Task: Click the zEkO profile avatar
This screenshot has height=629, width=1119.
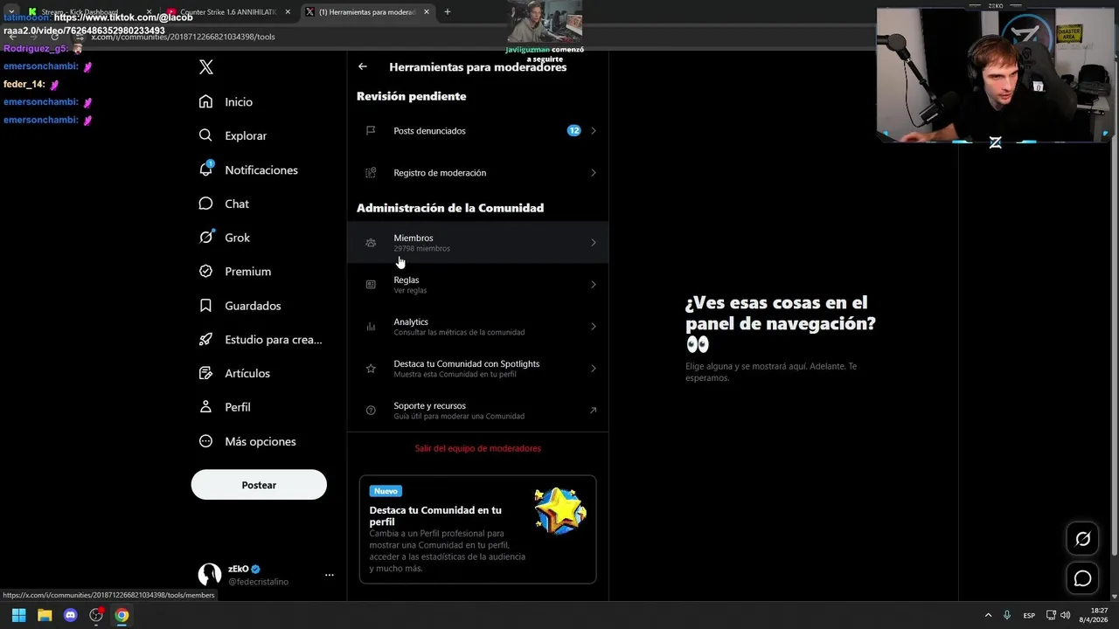Action: (x=210, y=574)
